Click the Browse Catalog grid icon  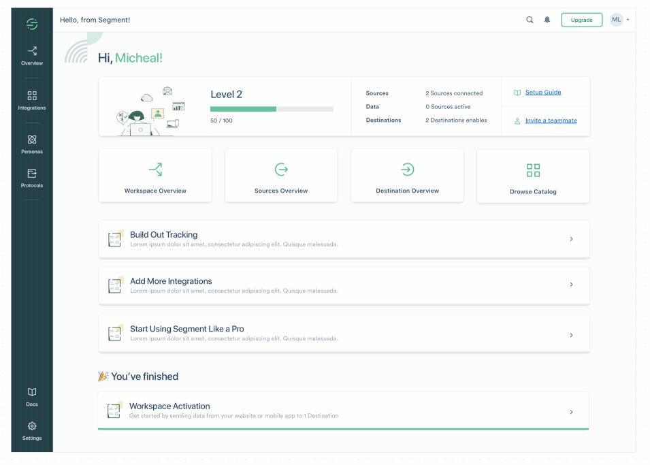tap(533, 170)
